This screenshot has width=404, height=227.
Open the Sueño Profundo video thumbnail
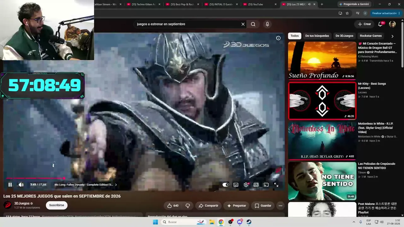coord(322,61)
